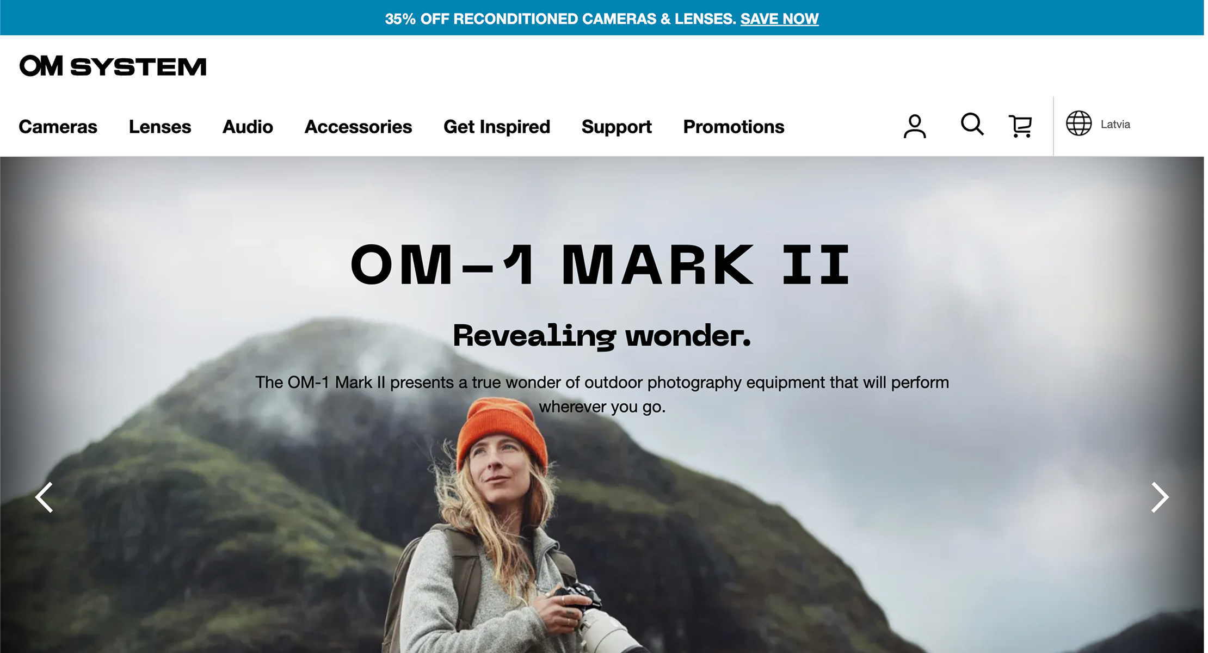The width and height of the screenshot is (1208, 653).
Task: Click the OM SYSTEM logo
Action: 113,66
